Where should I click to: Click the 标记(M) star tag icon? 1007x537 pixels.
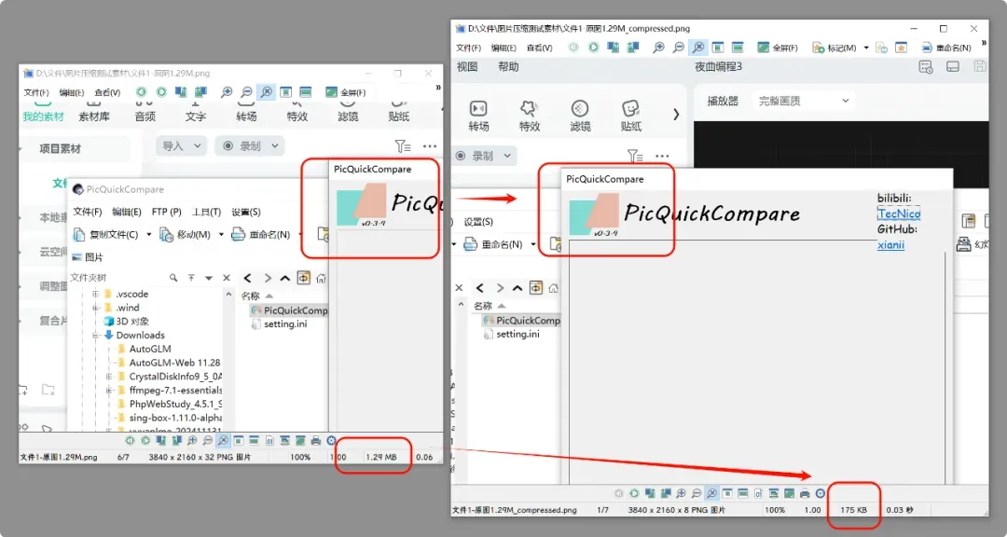click(819, 48)
